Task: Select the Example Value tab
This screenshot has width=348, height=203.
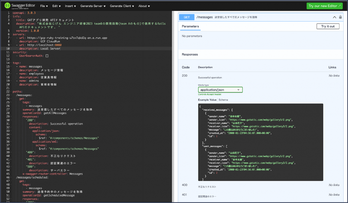Action: [207, 100]
